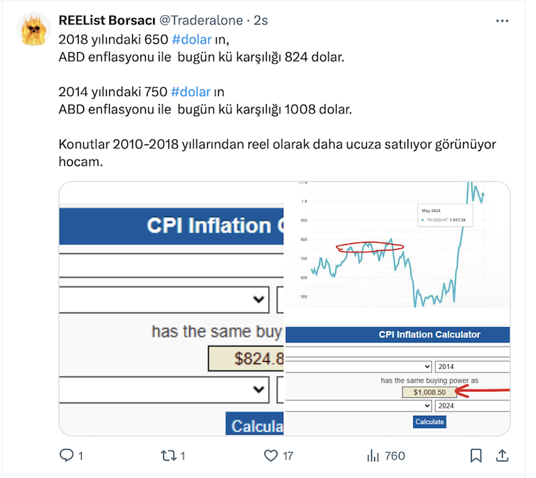Expand the dropdown next to 2014 year
Viewport: 536px width, 478px height.
click(x=425, y=367)
